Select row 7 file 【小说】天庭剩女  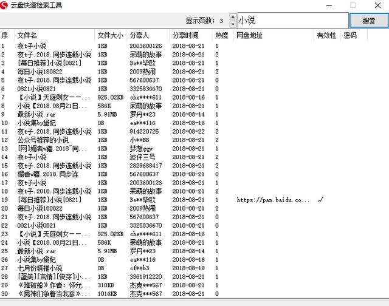(x=53, y=97)
